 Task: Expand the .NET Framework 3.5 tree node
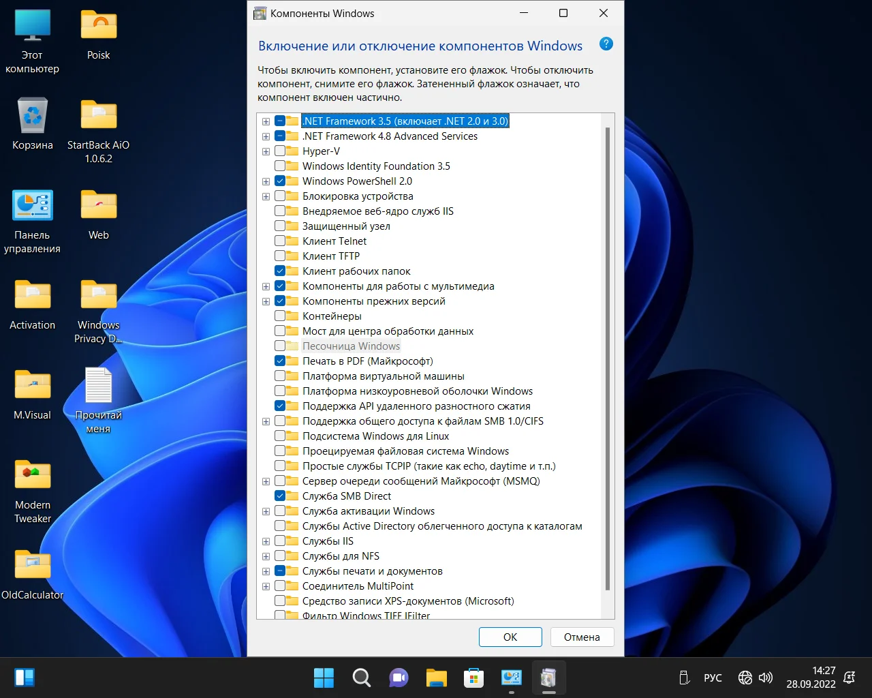click(266, 121)
